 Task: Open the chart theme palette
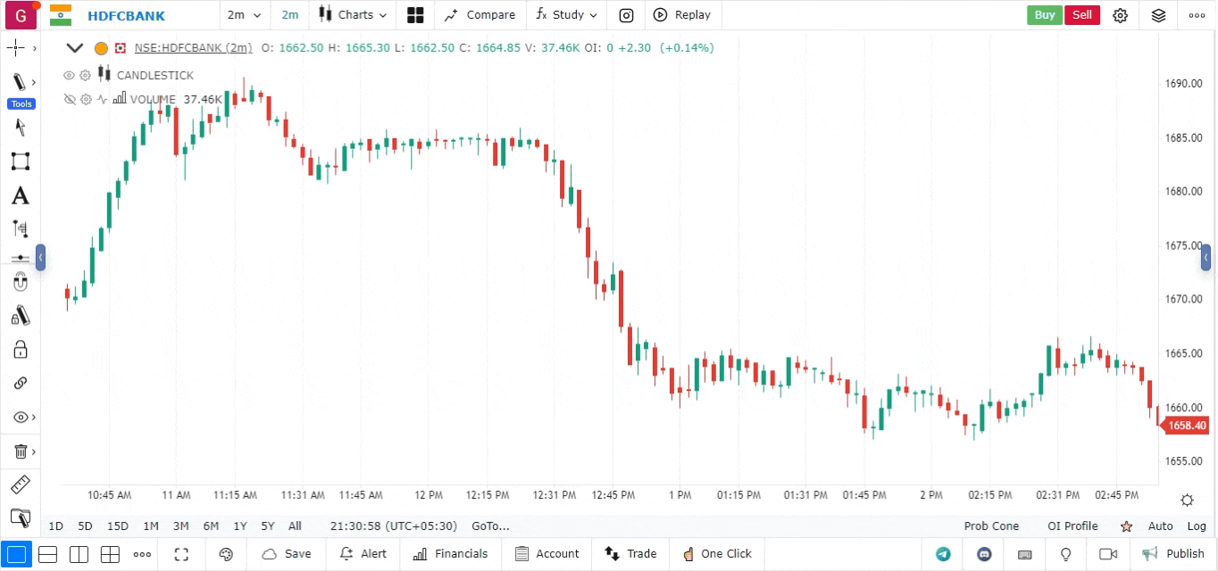point(226,554)
